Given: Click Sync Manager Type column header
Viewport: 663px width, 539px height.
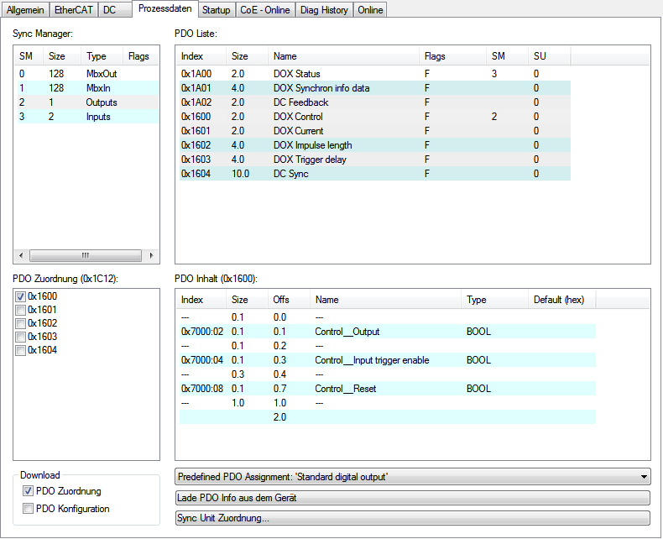Looking at the screenshot, I should coord(102,56).
